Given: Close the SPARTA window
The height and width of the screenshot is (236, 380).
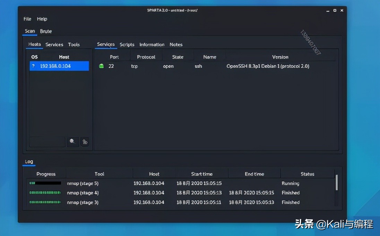Looking at the screenshot, I should [x=342, y=10].
